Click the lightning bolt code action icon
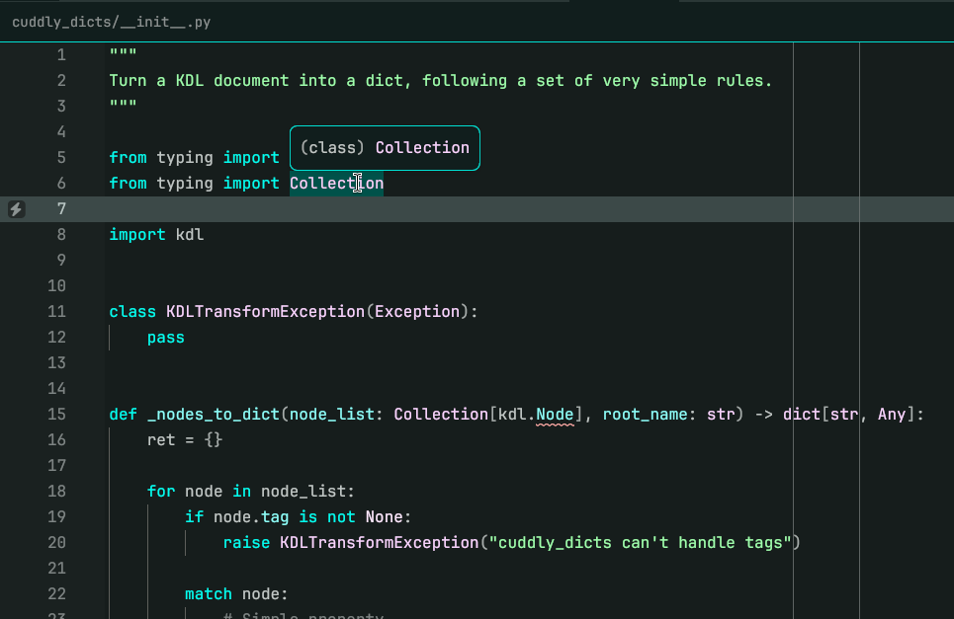Image resolution: width=954 pixels, height=619 pixels. click(x=17, y=209)
